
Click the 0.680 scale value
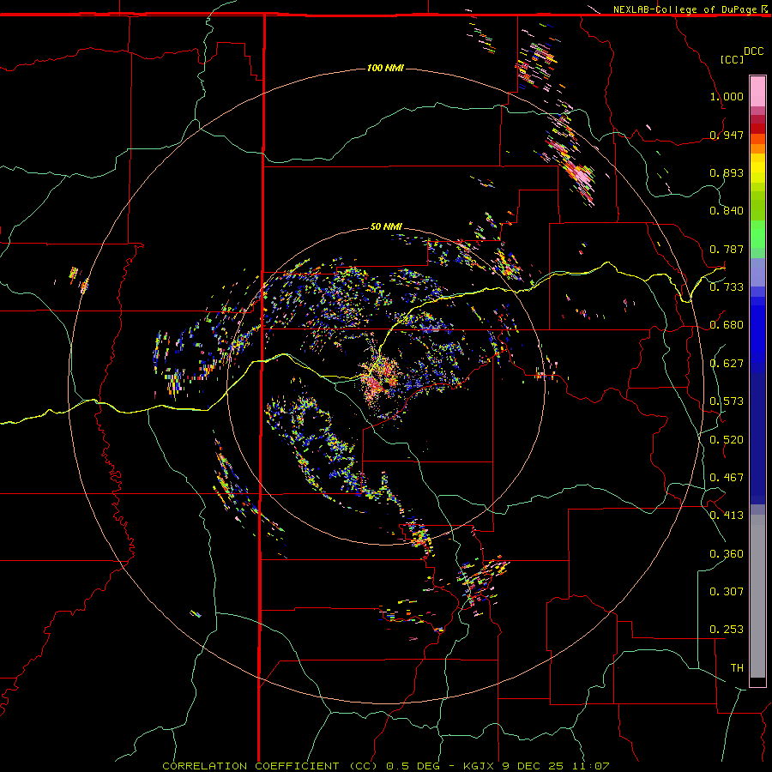[x=727, y=325]
